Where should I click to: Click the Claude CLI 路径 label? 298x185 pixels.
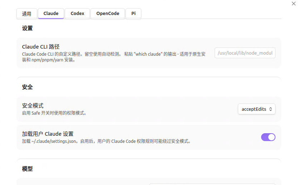click(x=41, y=47)
